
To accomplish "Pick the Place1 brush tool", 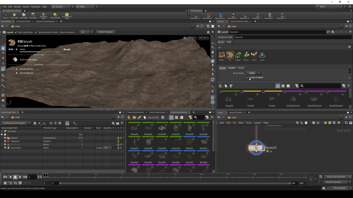I will (x=254, y=55).
